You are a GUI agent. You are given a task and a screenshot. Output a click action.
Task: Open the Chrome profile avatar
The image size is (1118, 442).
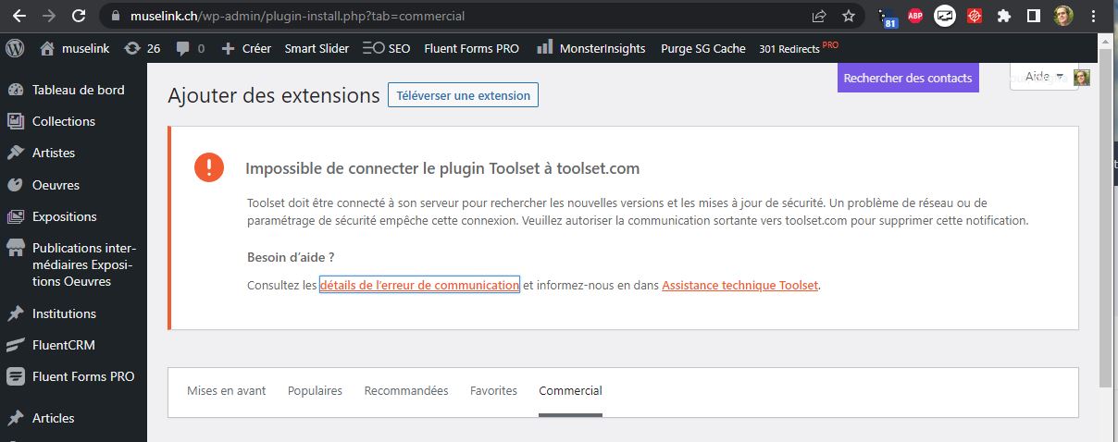[1063, 16]
